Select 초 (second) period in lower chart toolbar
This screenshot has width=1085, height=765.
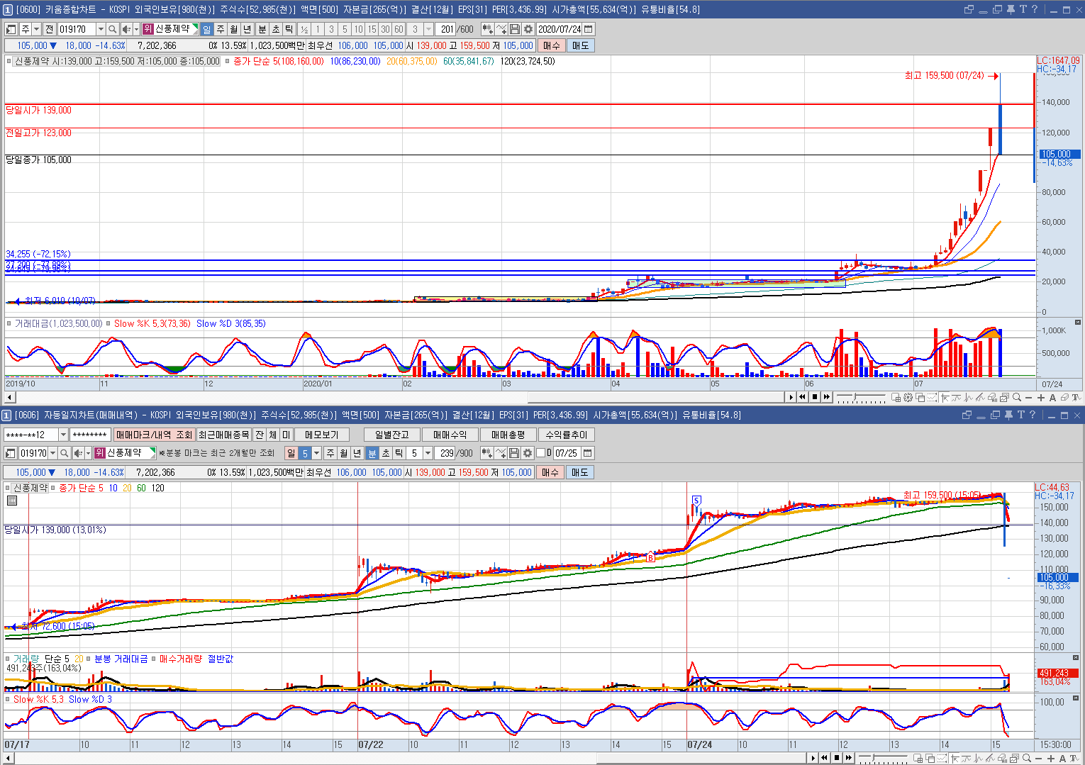coord(386,453)
